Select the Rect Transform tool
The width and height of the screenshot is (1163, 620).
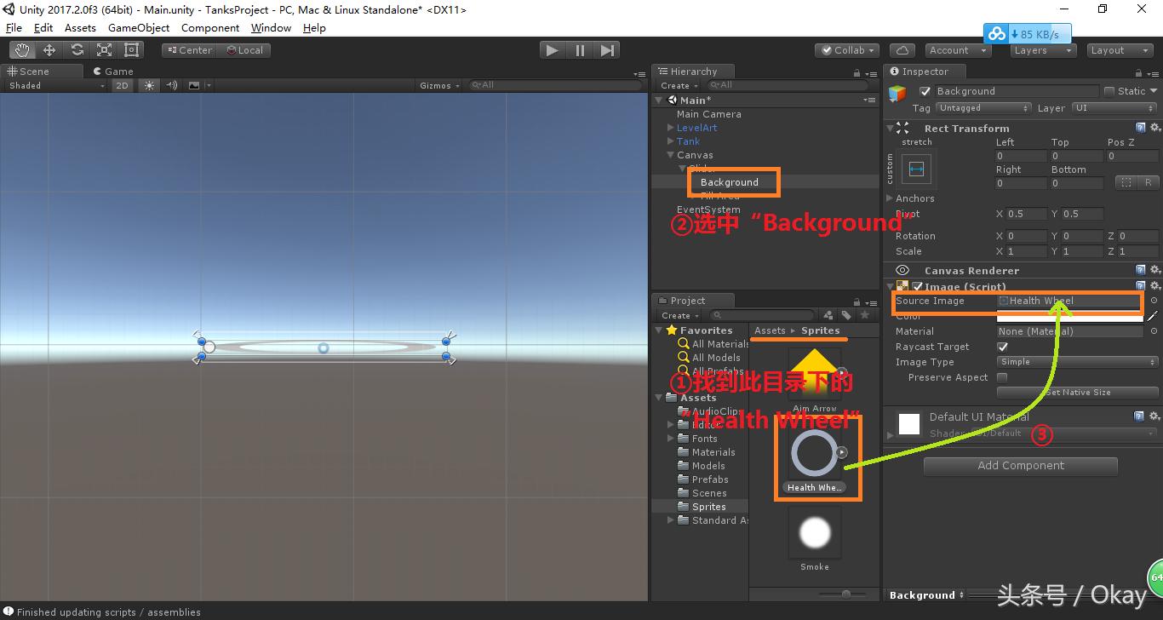(x=130, y=49)
